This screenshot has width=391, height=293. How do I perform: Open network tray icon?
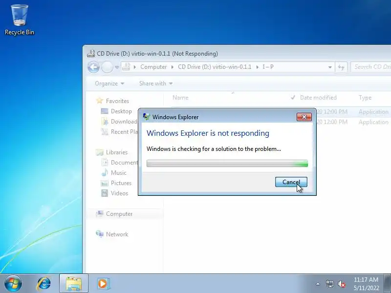click(329, 284)
